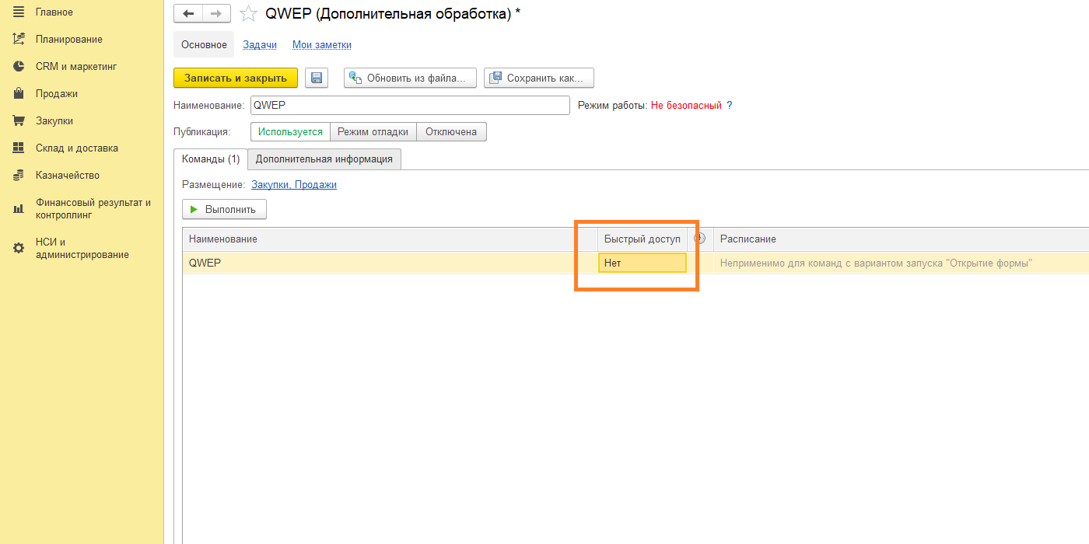Click the blue question mark for Режим работы
The image size is (1089, 544).
[730, 105]
